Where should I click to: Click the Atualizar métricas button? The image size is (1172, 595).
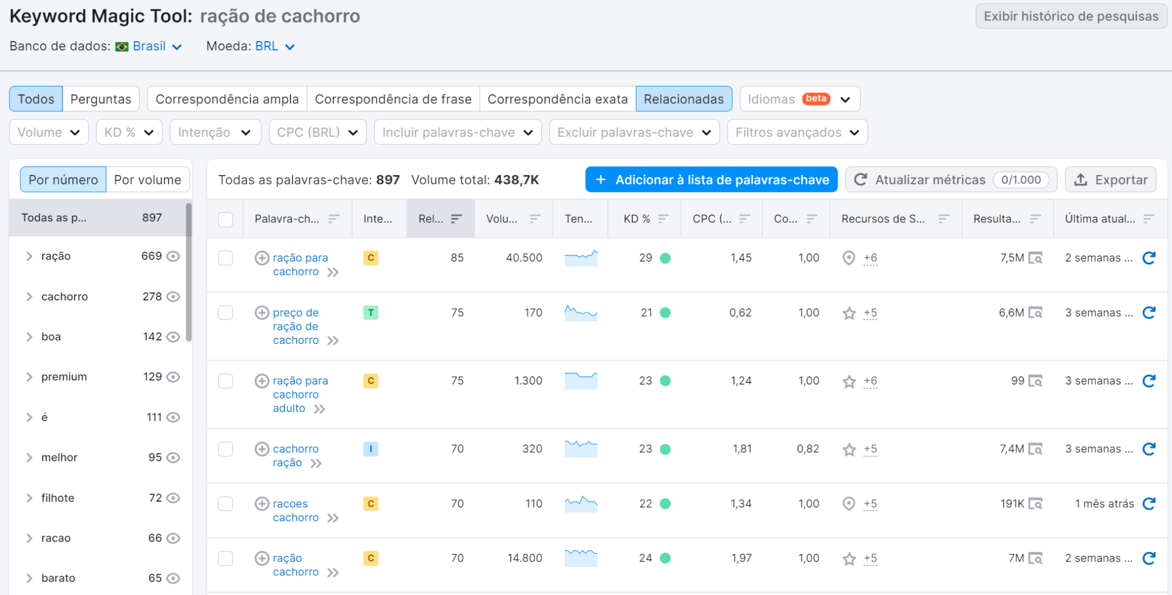point(951,180)
